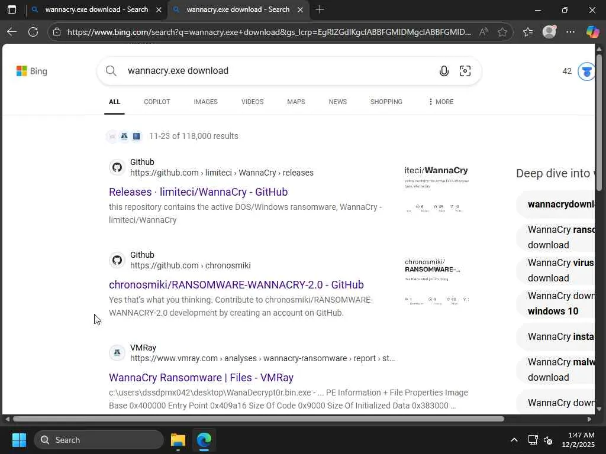Switch to the MAPS tab

pos(296,102)
